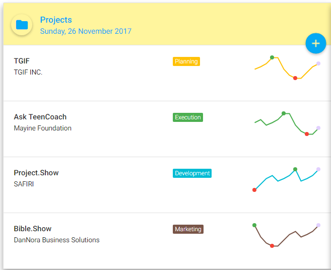The image size is (331, 270).
Task: Click the yellow Planning status tag
Action: [x=186, y=61]
